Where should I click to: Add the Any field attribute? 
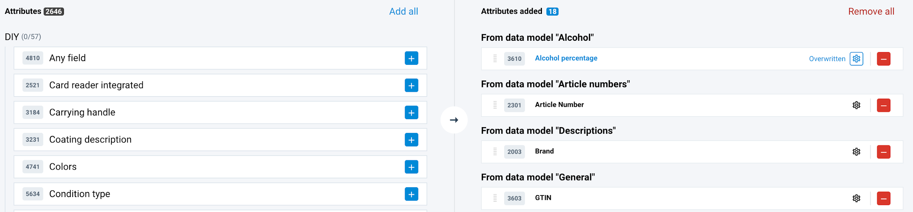tap(411, 58)
